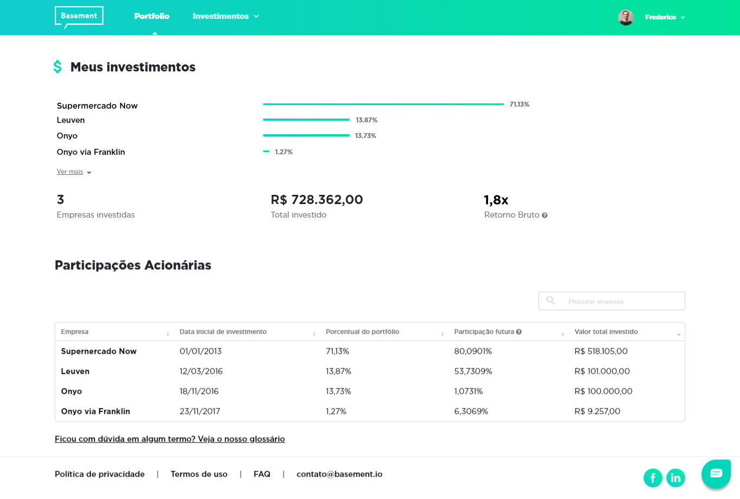Click the Participação futura help icon
Image resolution: width=740 pixels, height=499 pixels.
519,332
